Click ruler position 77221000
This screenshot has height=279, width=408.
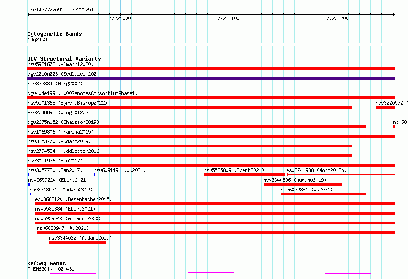point(120,18)
